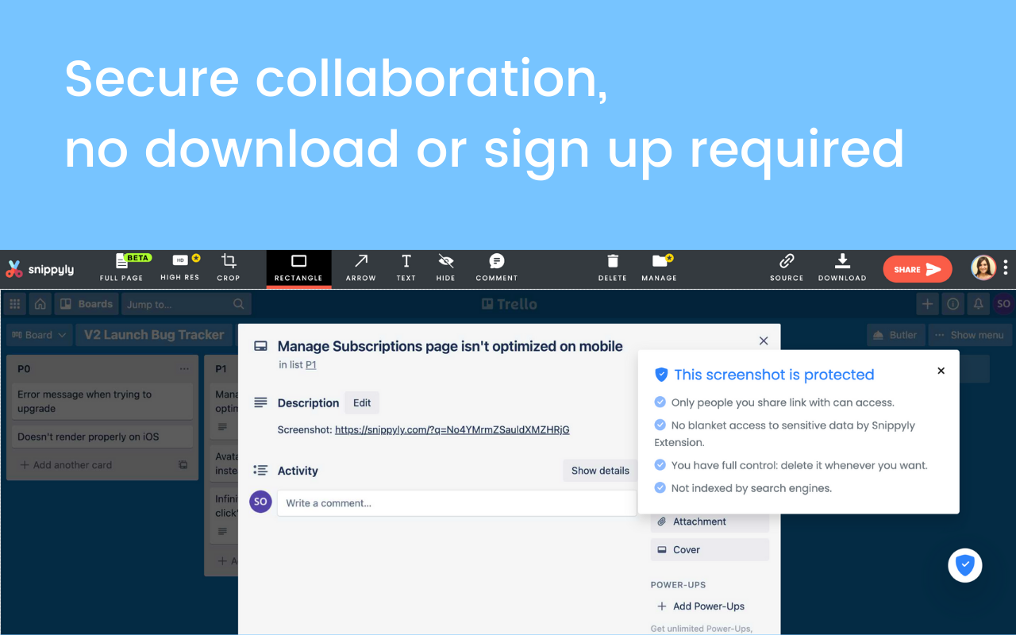Click the SO avatar beside comment box
This screenshot has height=635, width=1016.
260,502
